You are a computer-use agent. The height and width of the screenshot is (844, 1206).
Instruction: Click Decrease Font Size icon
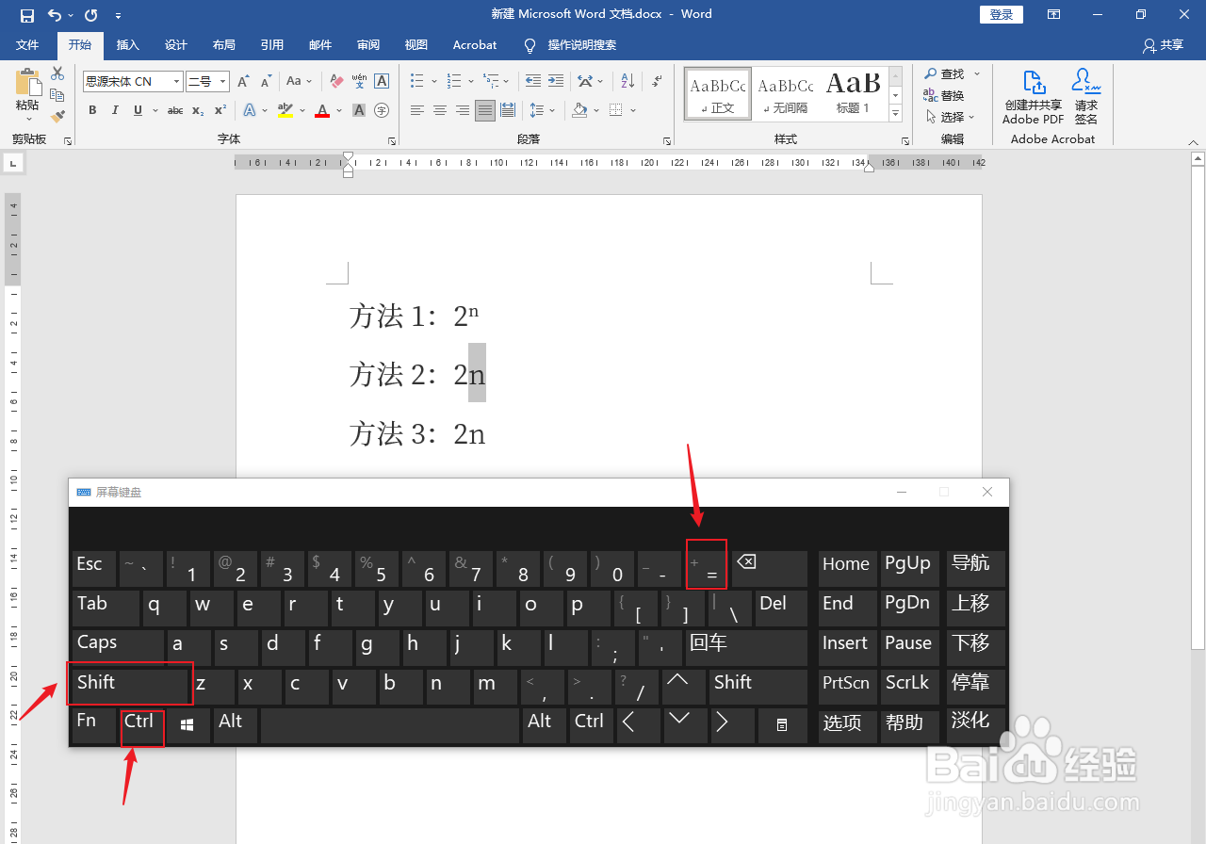tap(265, 82)
